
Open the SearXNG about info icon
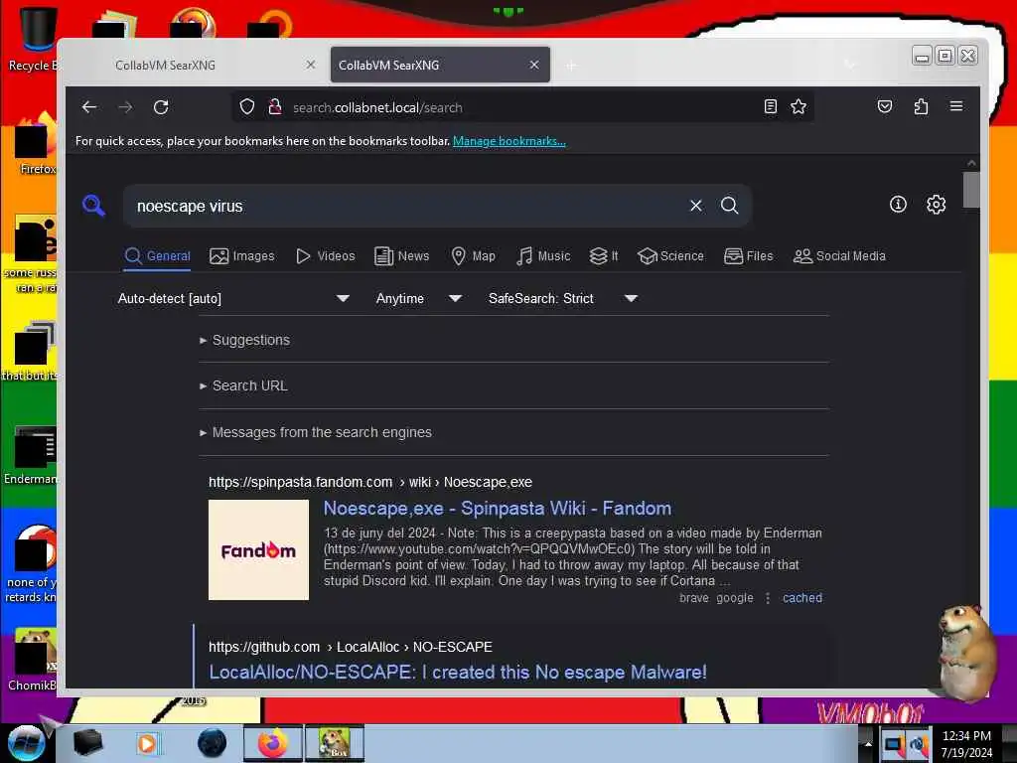pyautogui.click(x=898, y=205)
